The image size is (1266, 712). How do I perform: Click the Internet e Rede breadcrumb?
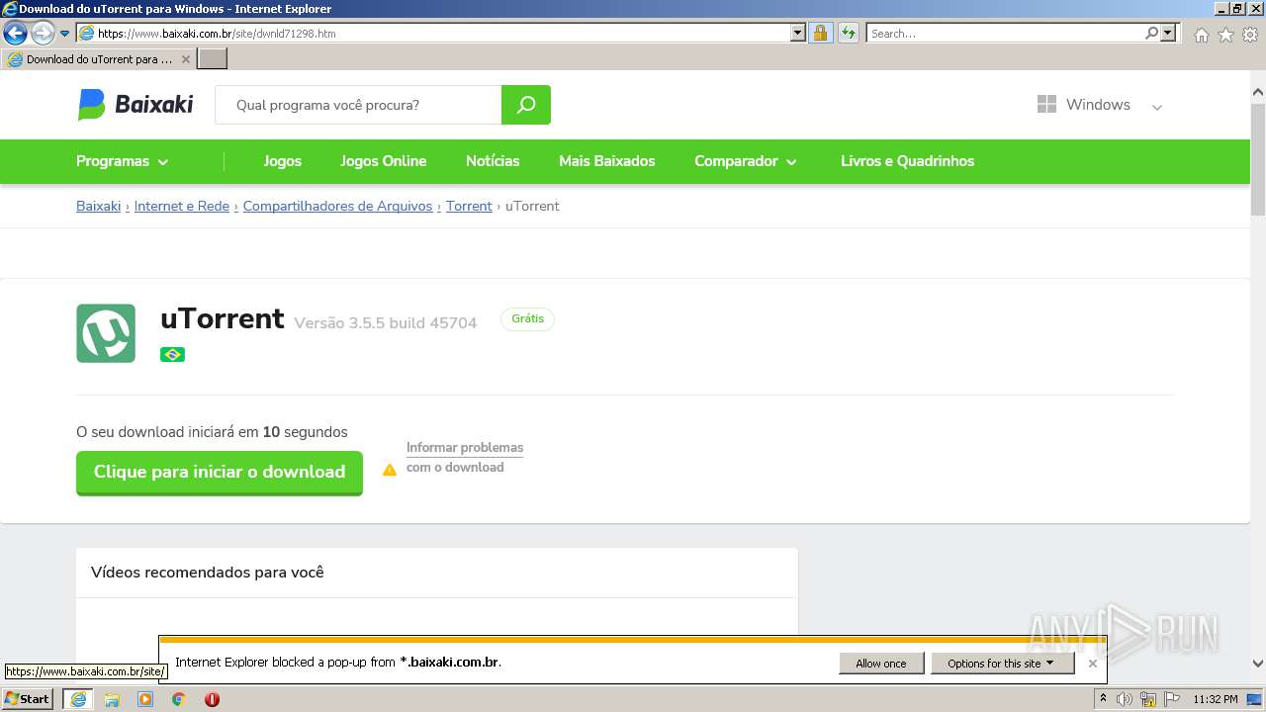[x=182, y=206]
